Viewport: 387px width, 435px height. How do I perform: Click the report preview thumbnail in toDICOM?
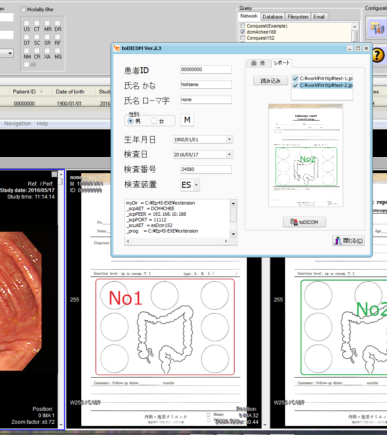click(306, 155)
